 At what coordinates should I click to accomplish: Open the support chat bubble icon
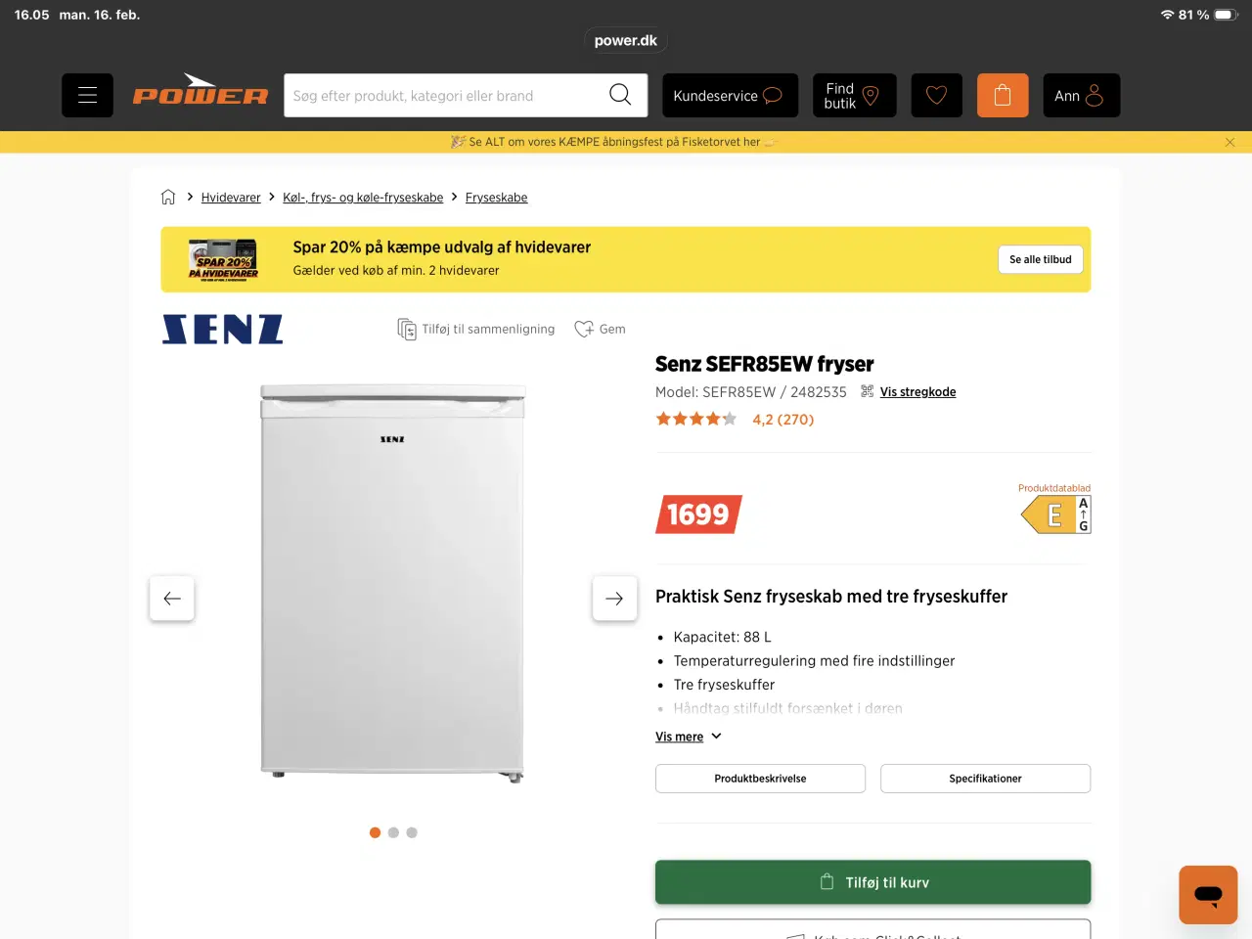[1207, 894]
